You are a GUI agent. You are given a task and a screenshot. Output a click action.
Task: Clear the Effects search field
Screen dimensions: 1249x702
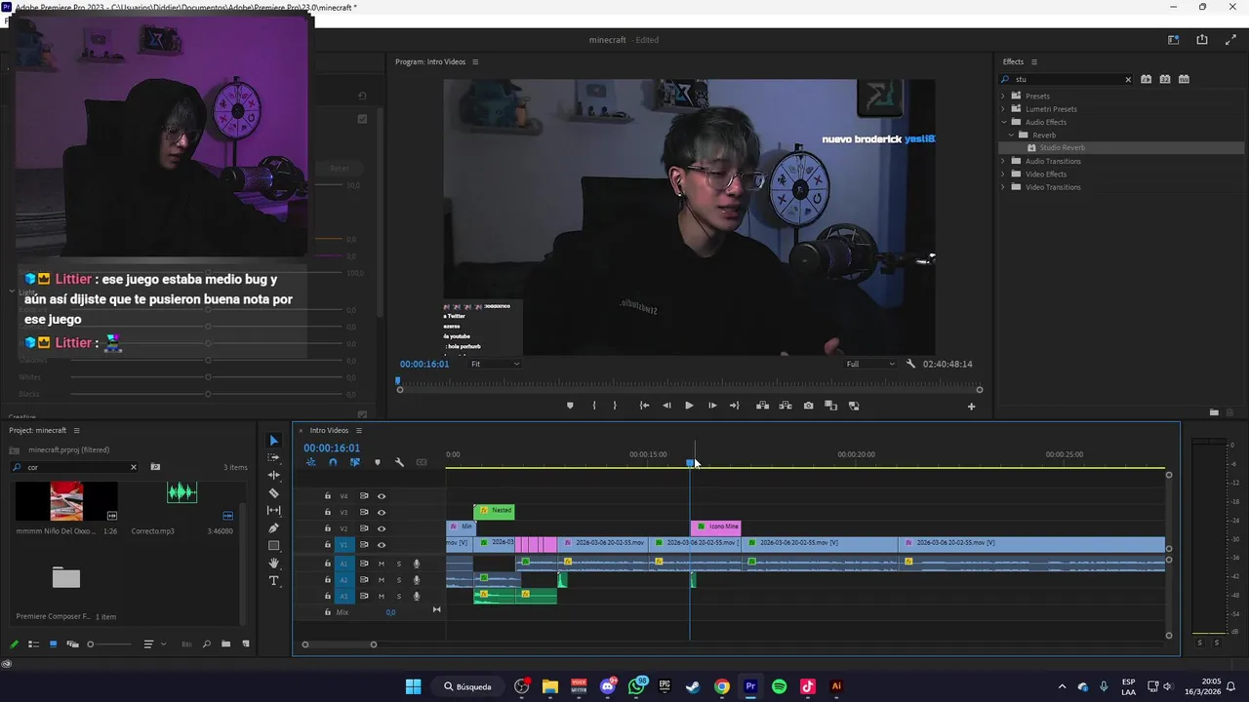1128,79
